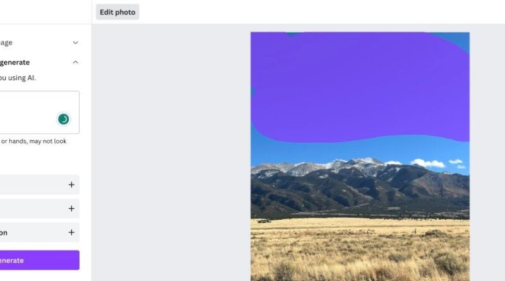
Task: Click the empty gray canvas beside the photo
Action: tap(170, 152)
